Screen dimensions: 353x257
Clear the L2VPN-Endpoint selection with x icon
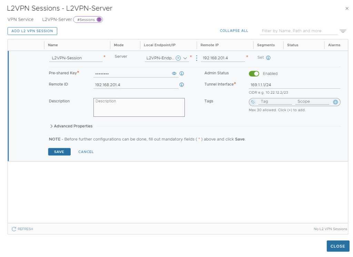point(178,58)
